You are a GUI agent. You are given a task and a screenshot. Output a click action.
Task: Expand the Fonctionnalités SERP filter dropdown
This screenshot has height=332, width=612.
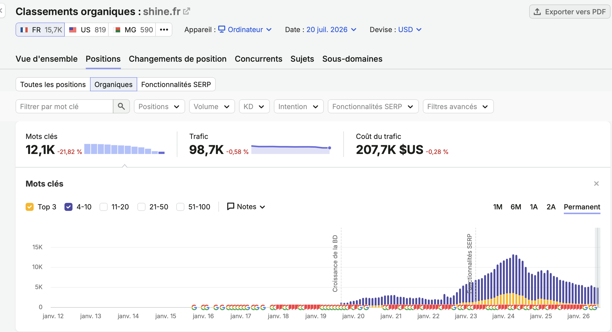pyautogui.click(x=373, y=106)
